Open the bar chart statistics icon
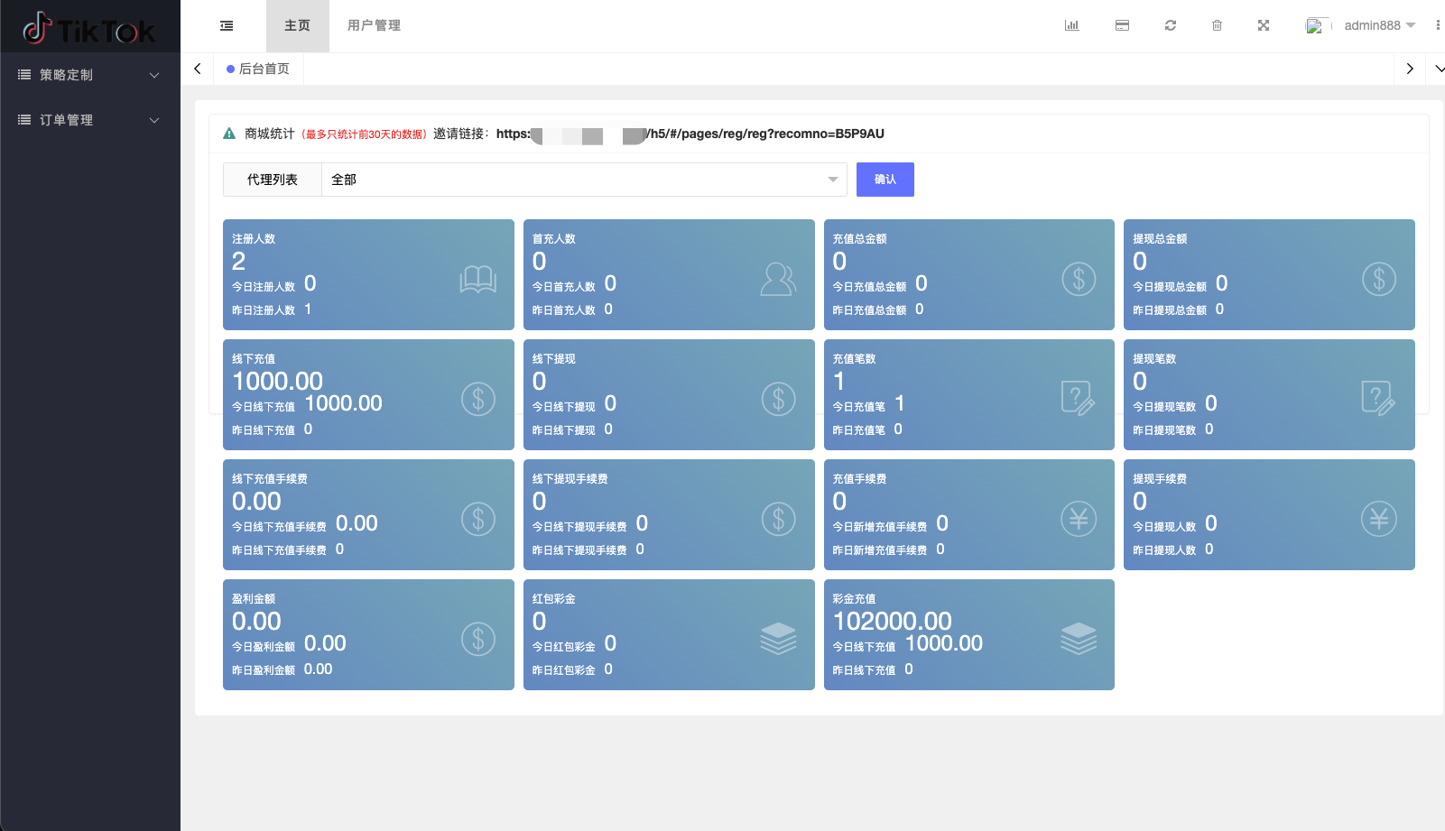 pos(1071,26)
